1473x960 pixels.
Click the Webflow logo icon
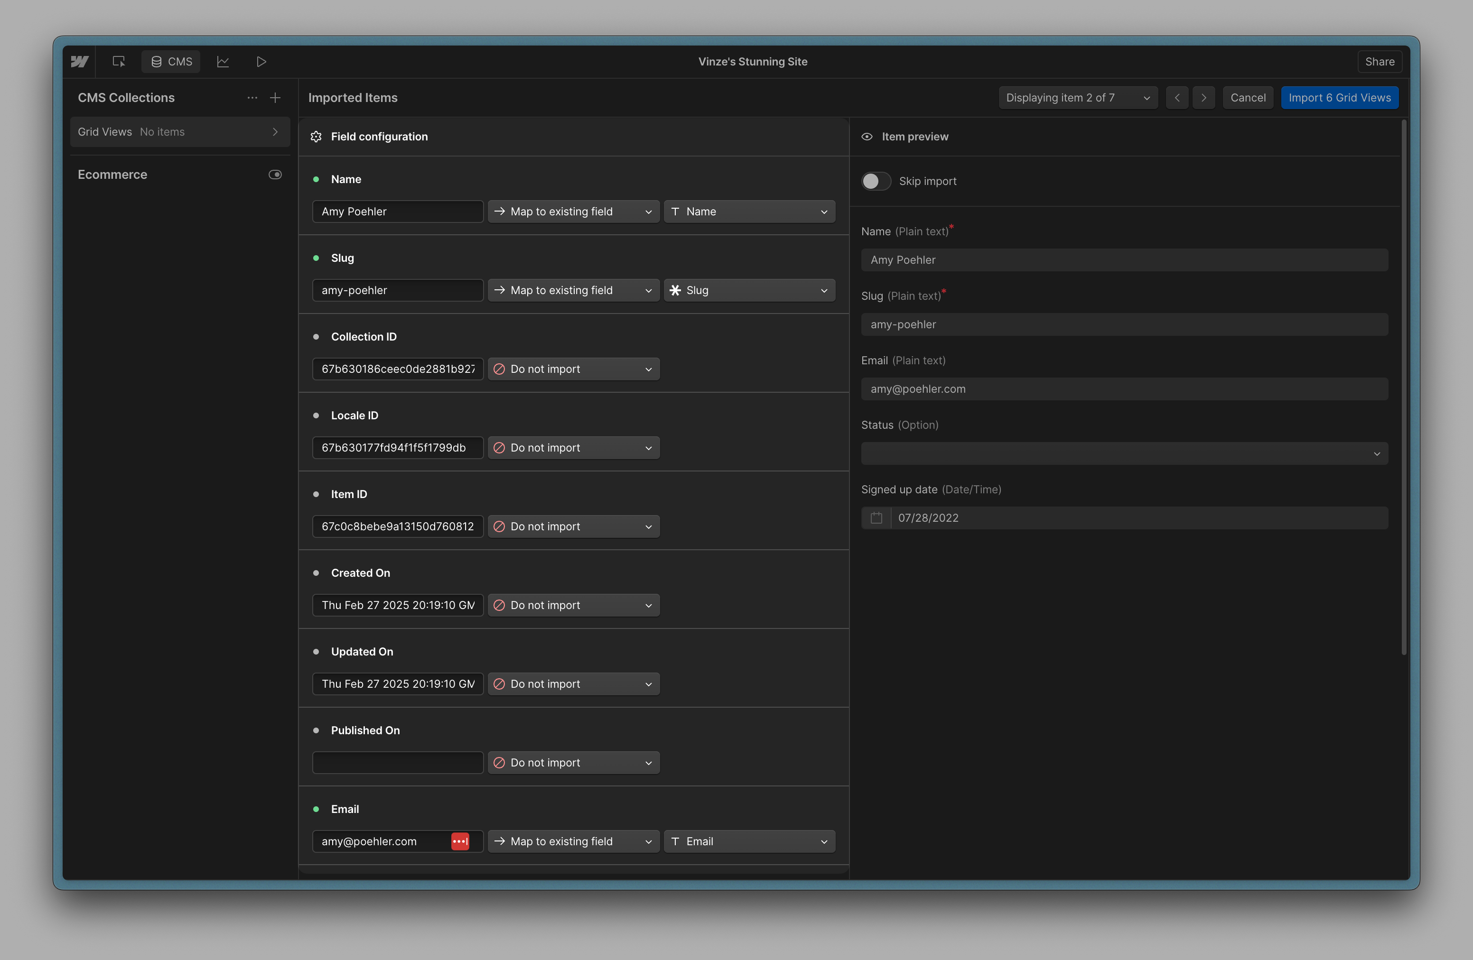click(79, 61)
